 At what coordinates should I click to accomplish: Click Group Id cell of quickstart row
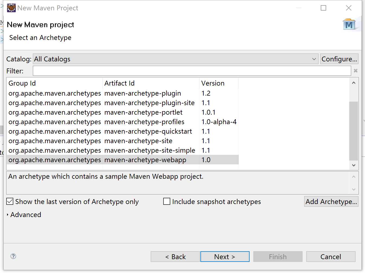tap(55, 131)
